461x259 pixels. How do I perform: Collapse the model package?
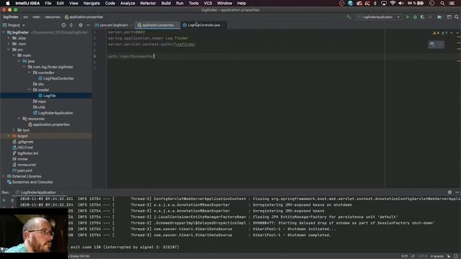coord(30,90)
